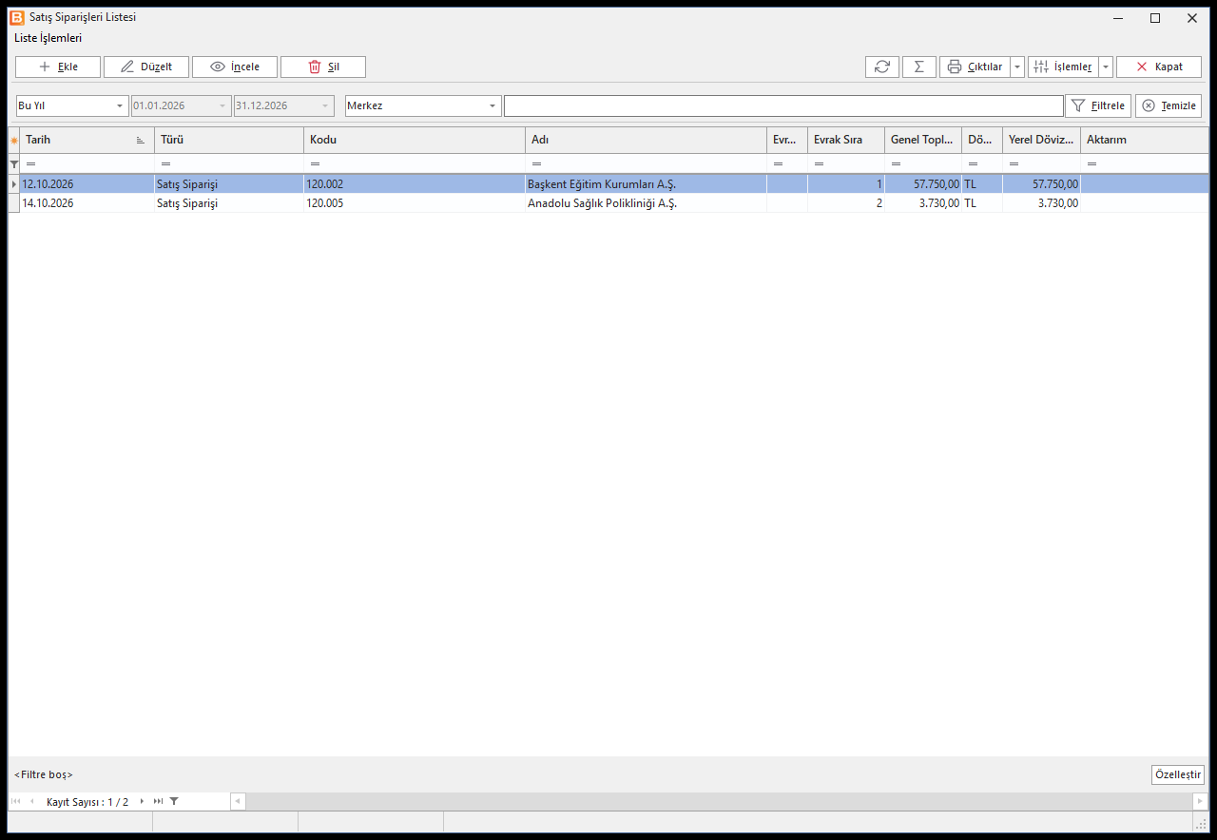The image size is (1217, 840).
Task: Expand the İşlemler dropdown arrow
Action: point(1106,67)
